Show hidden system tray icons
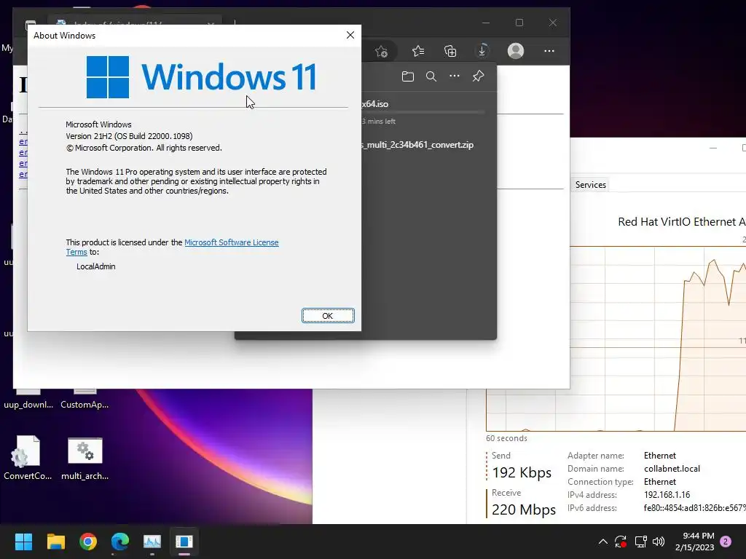 coord(602,542)
